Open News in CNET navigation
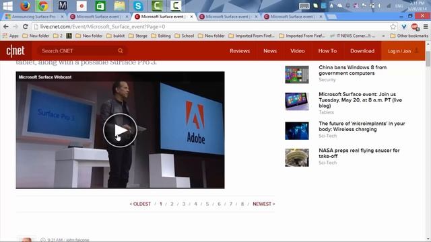 (x=270, y=51)
